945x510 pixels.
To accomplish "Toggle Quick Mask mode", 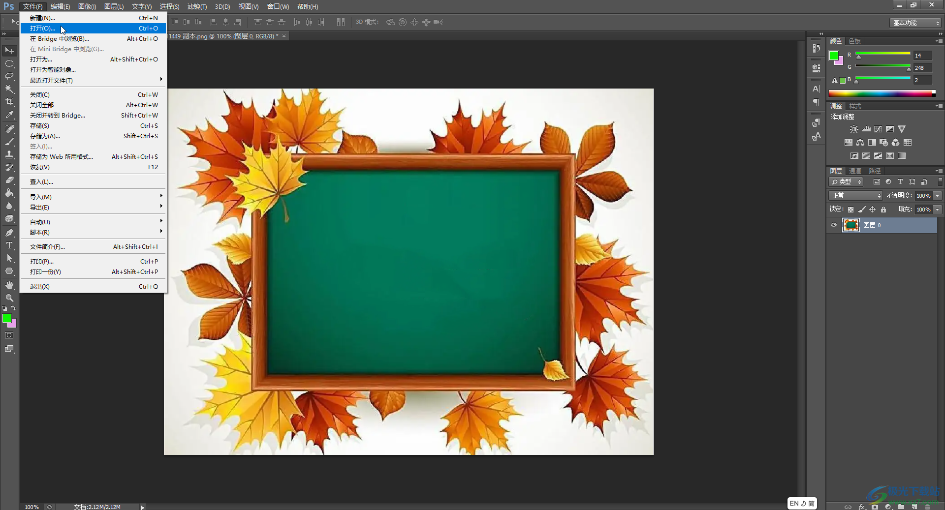I will pos(9,335).
